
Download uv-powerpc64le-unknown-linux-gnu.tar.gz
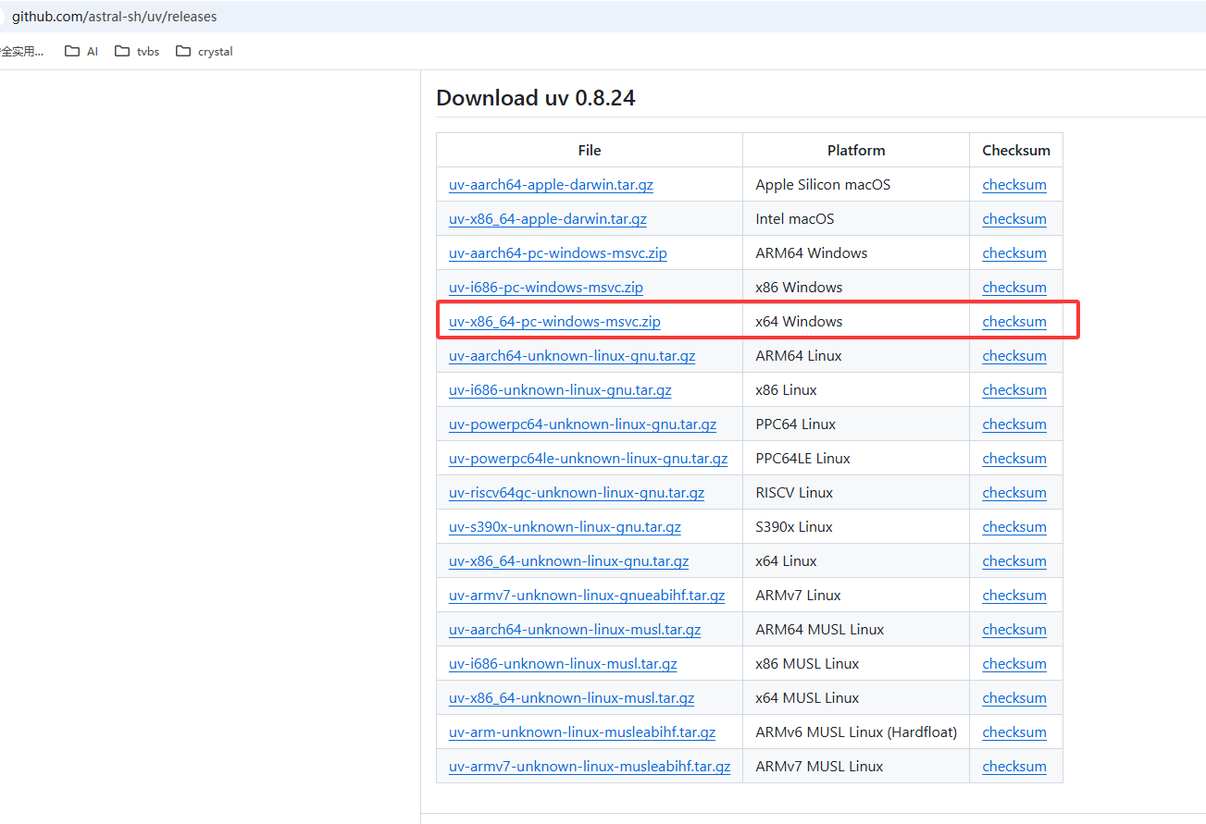(589, 459)
